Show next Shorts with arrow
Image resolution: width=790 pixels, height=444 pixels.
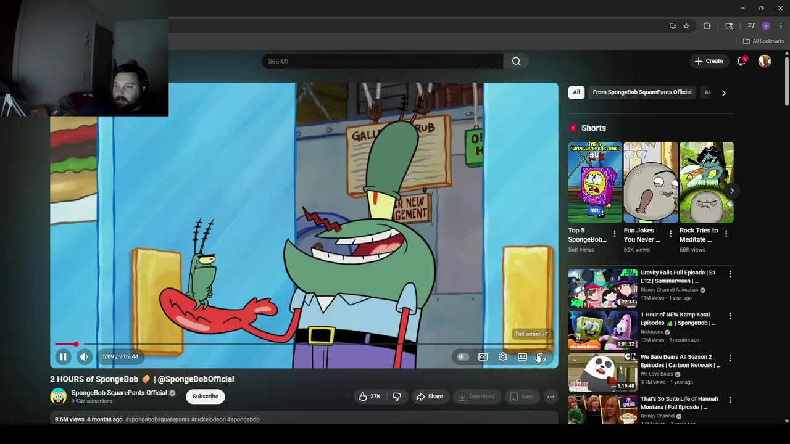click(731, 191)
